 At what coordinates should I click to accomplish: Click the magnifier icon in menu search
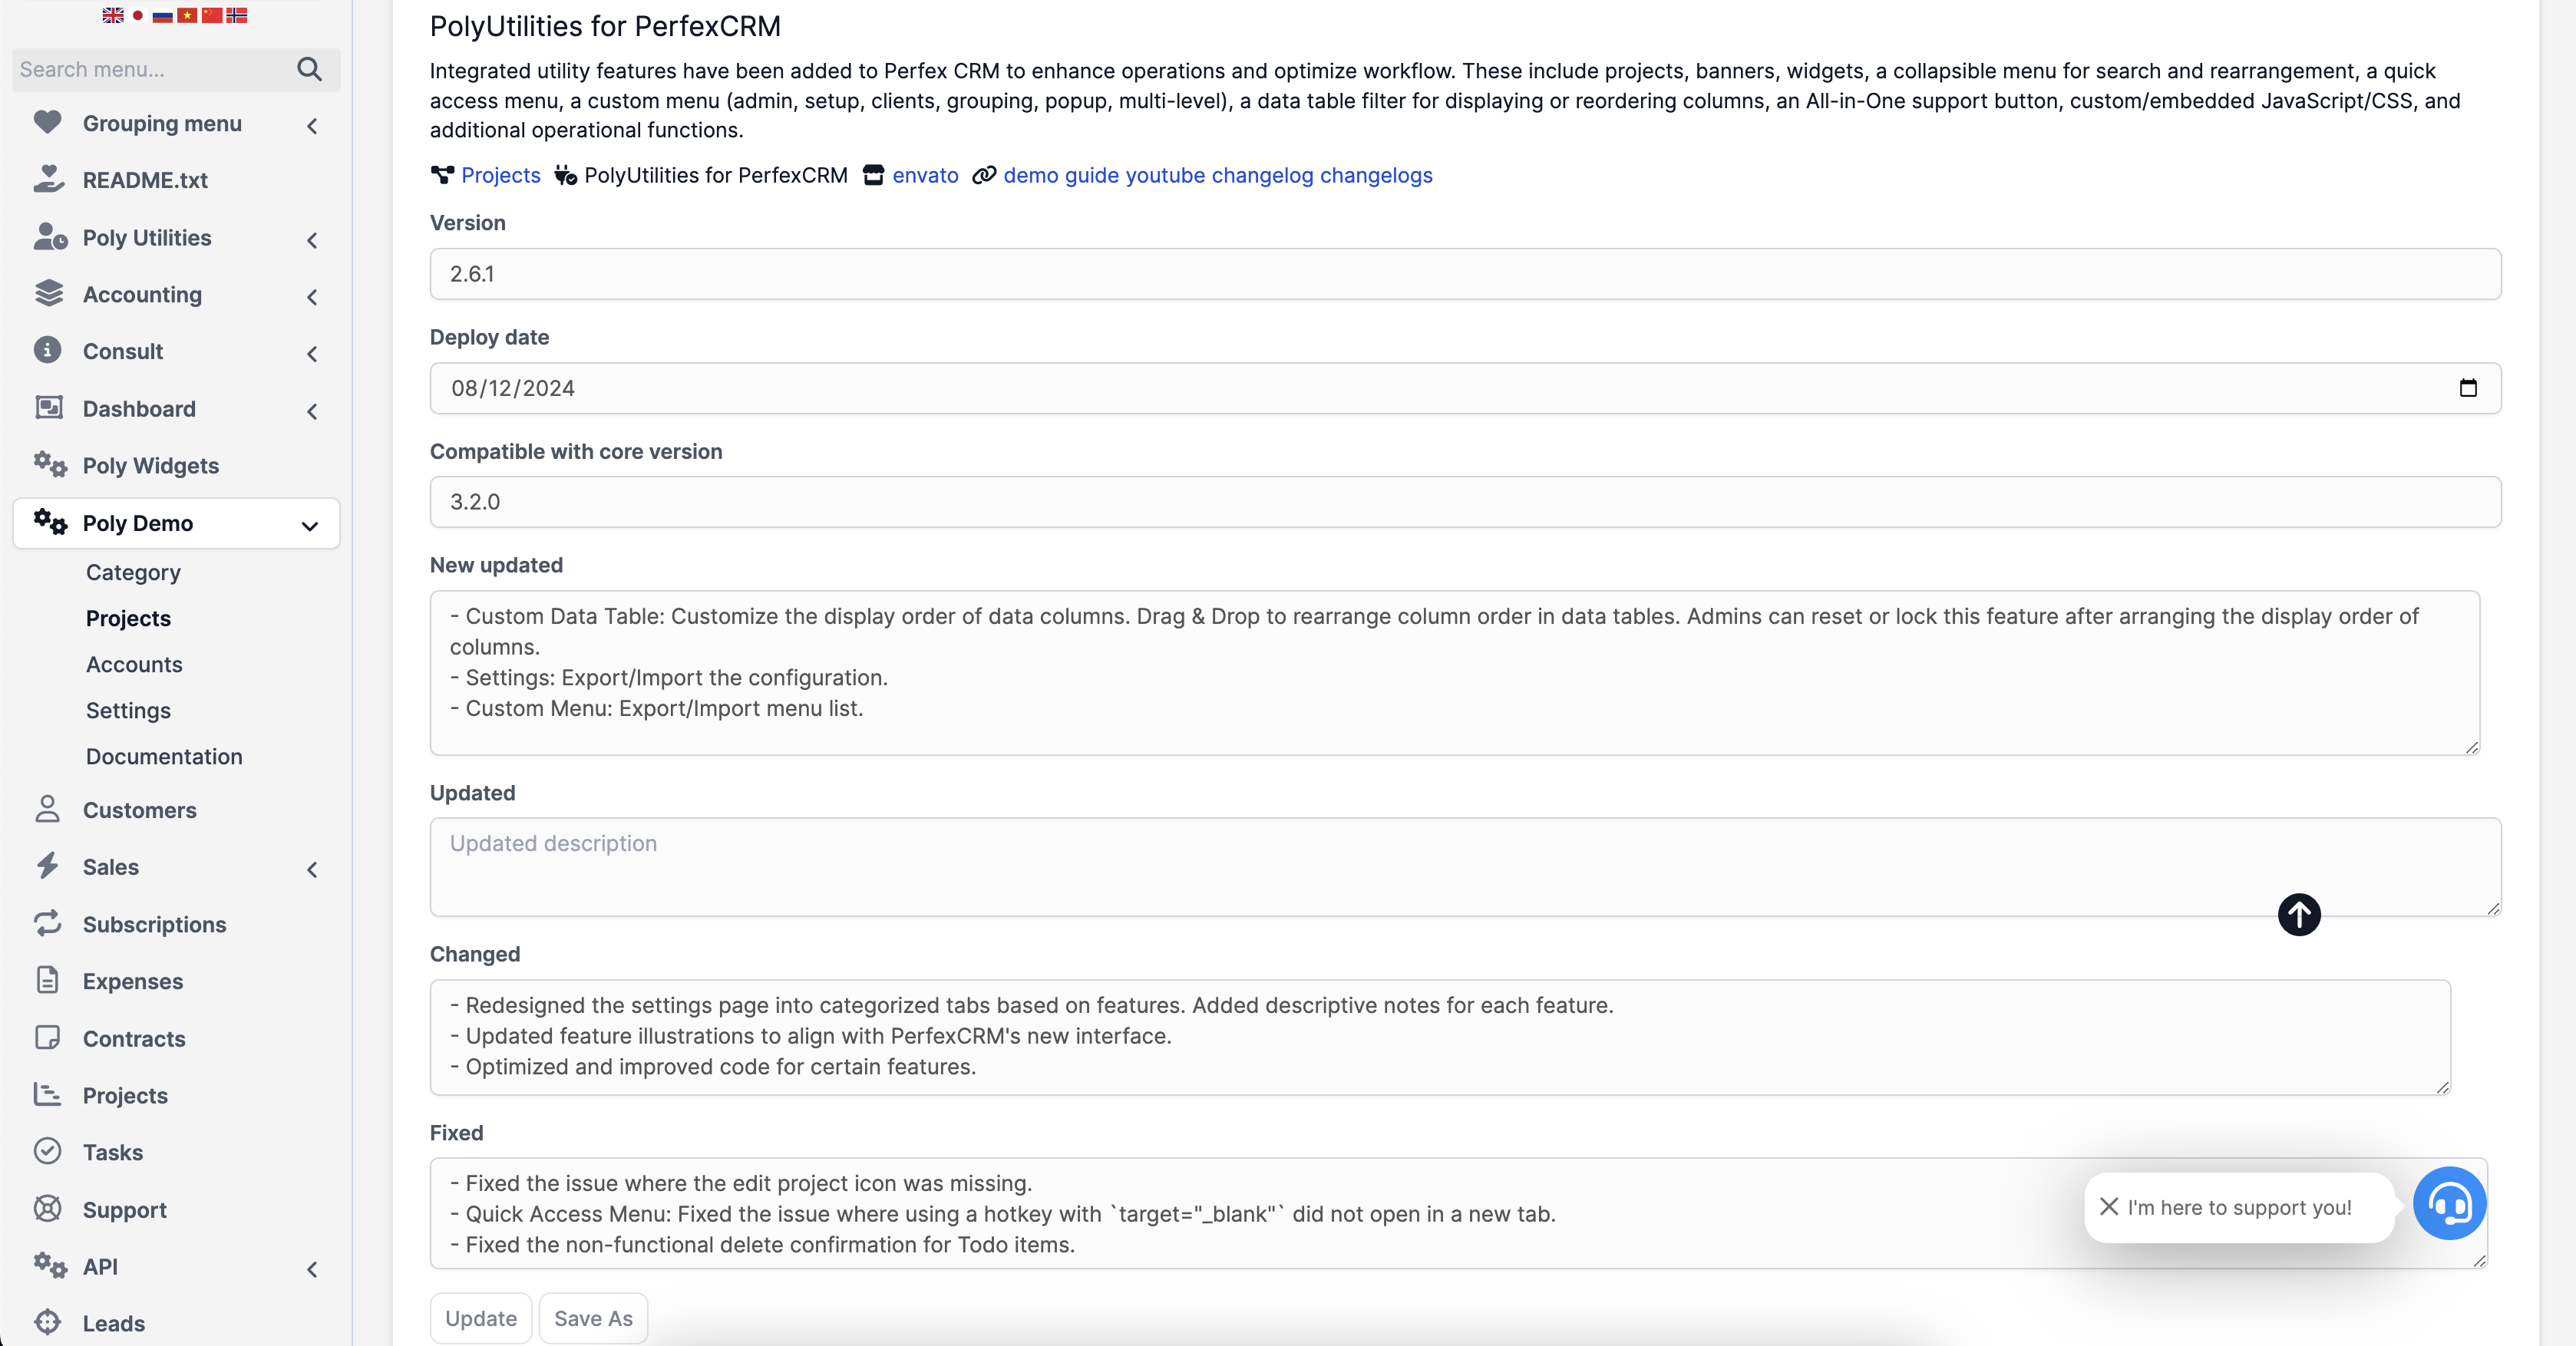tap(309, 69)
